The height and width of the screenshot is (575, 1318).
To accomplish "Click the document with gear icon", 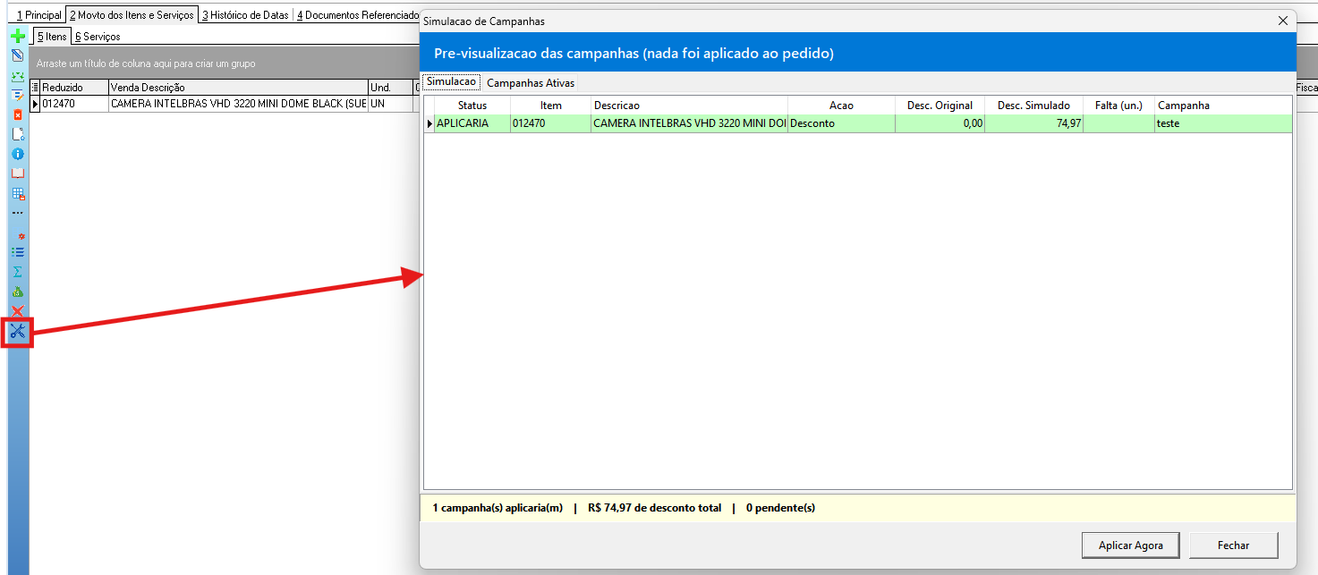I will 17,134.
